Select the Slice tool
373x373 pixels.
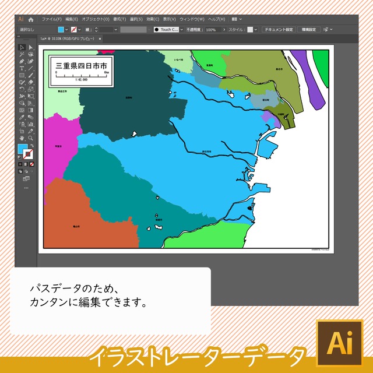pos(31,131)
